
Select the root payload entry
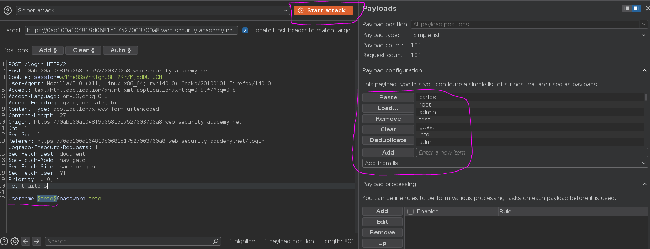(530, 104)
